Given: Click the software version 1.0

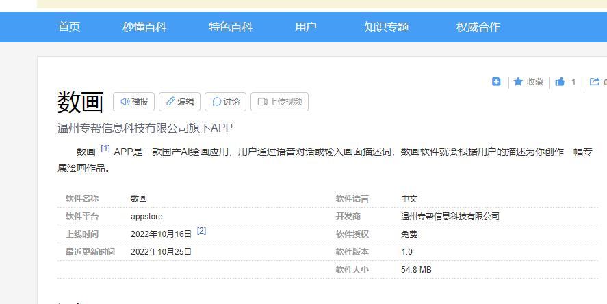Looking at the screenshot, I should [406, 252].
